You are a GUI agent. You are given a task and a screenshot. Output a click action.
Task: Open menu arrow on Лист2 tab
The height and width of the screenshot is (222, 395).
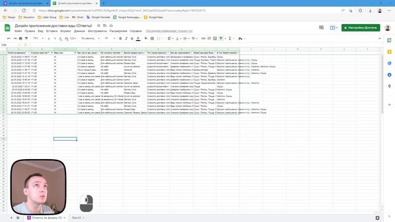83,218
